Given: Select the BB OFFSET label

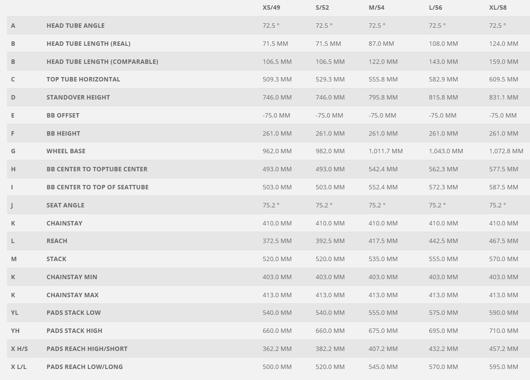Looking at the screenshot, I should click(63, 115).
